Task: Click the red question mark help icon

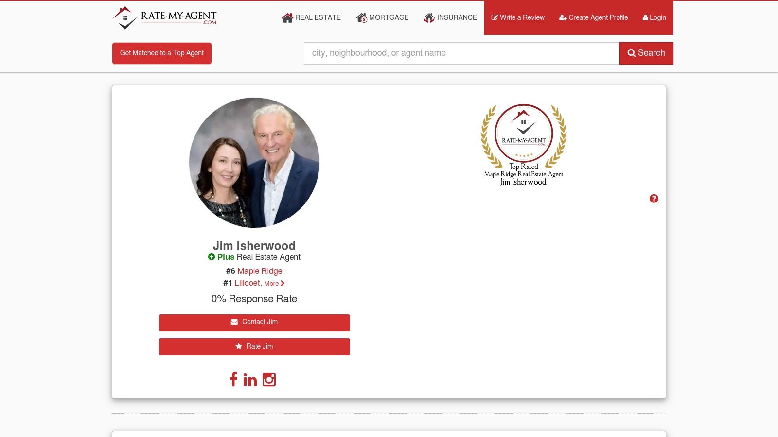Action: point(654,199)
